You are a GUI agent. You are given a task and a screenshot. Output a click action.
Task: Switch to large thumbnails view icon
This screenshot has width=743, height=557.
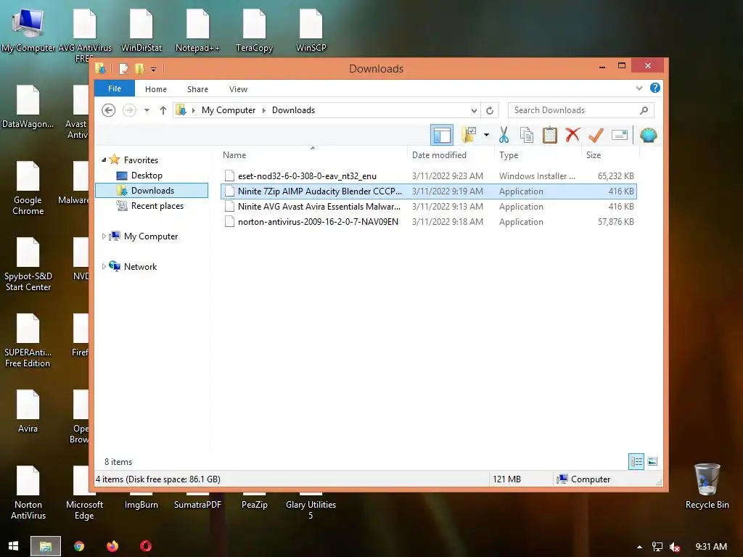(652, 461)
